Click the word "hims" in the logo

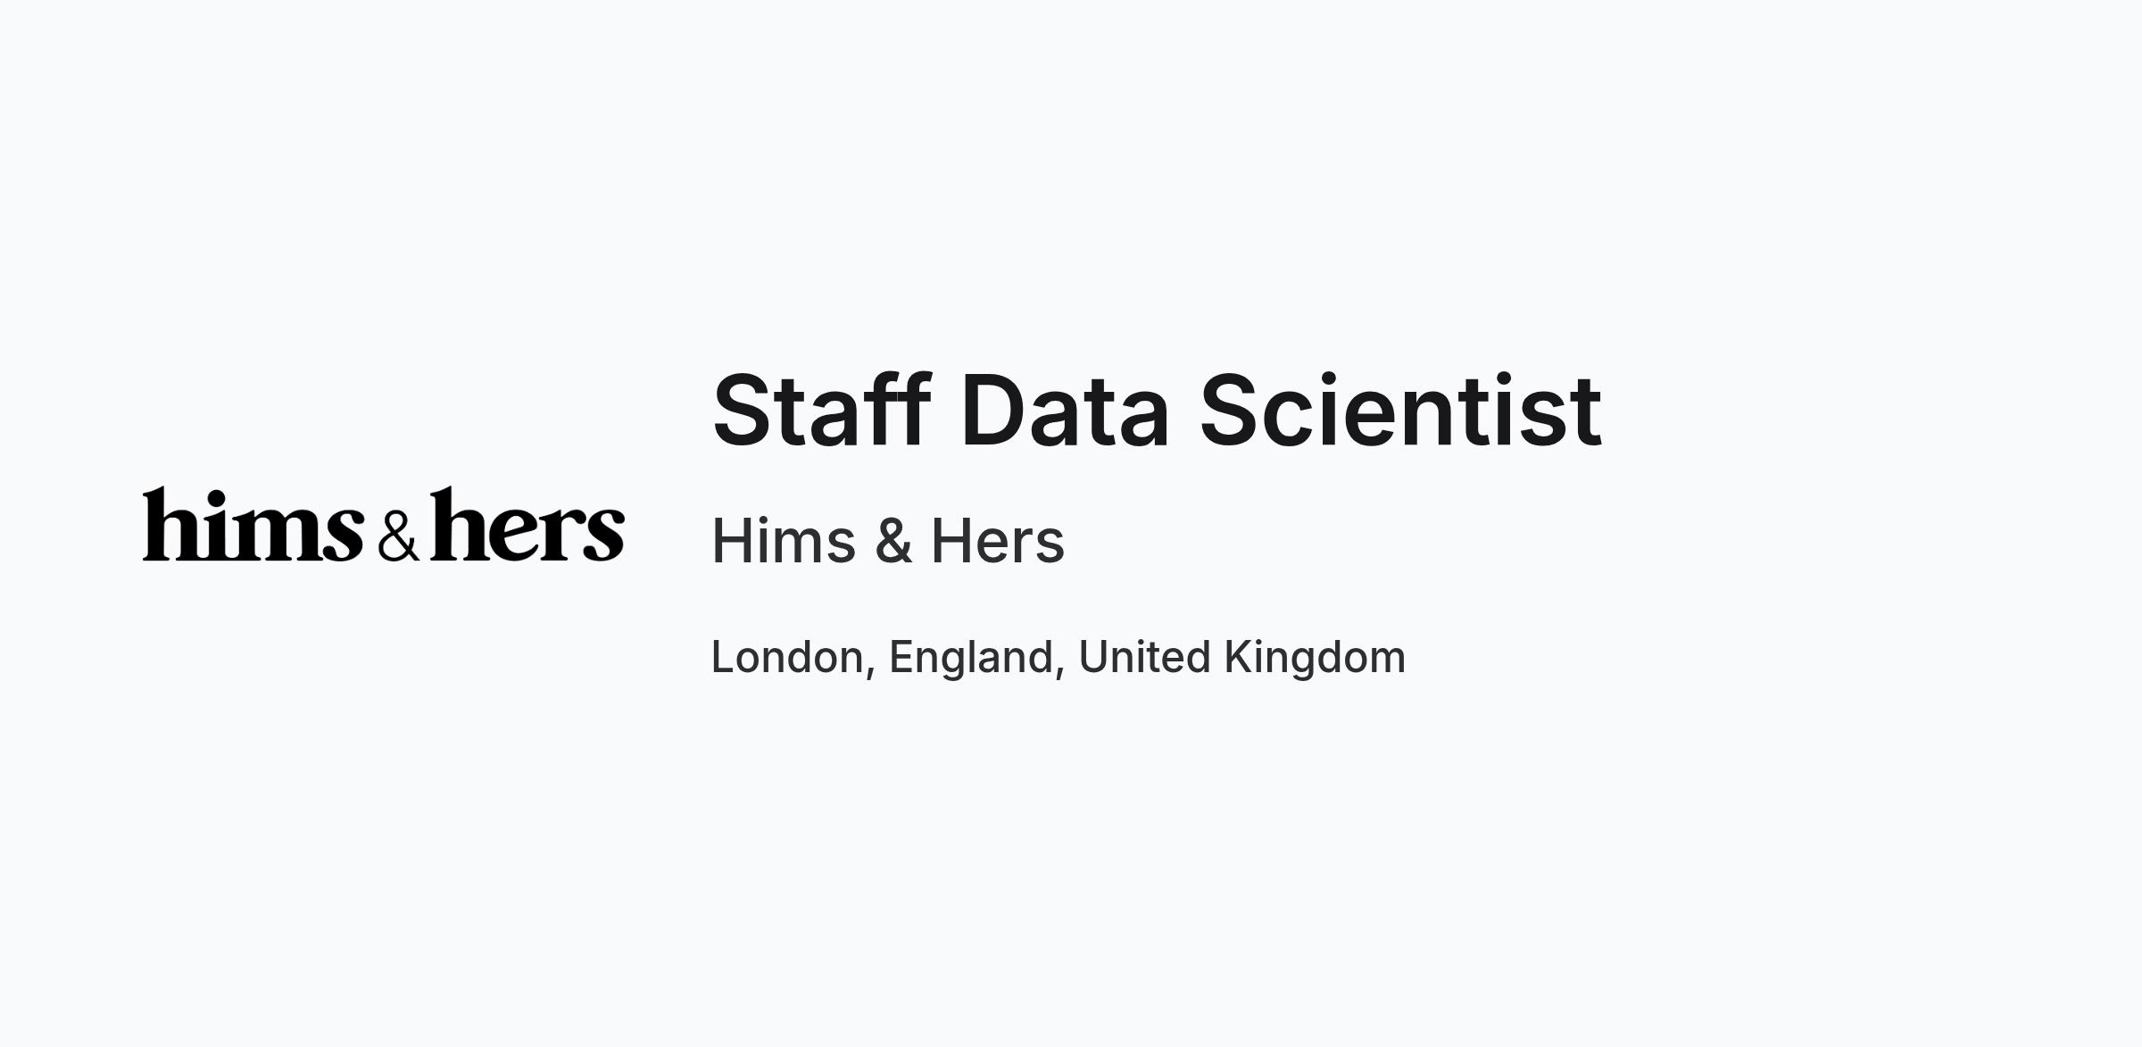coord(253,524)
